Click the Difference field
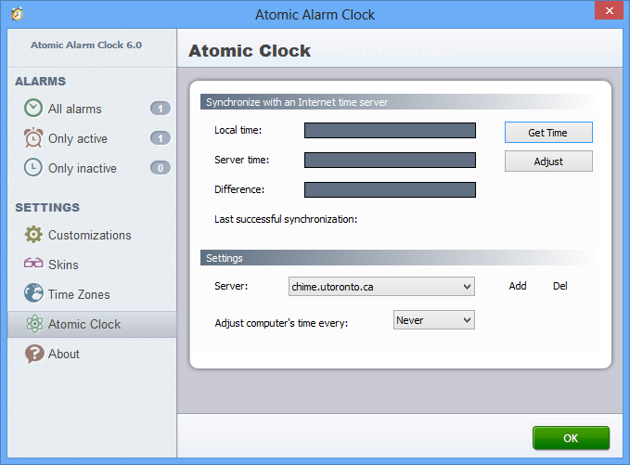 click(390, 189)
